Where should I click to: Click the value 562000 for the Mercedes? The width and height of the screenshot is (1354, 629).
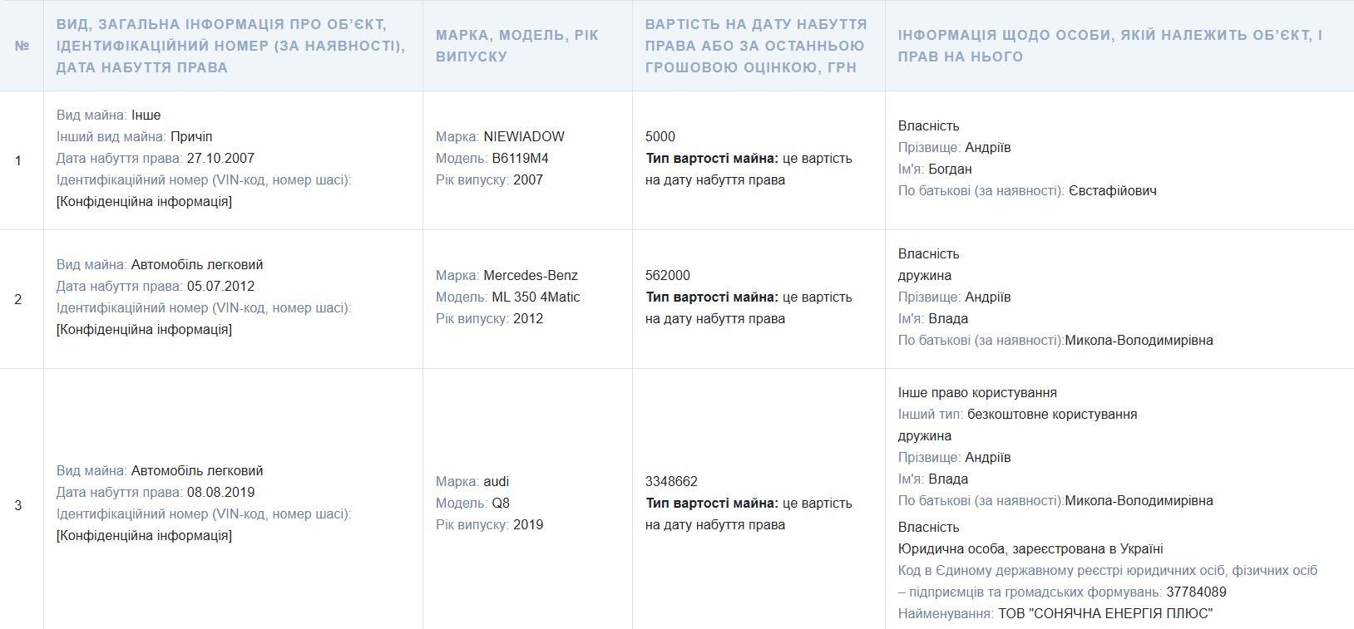point(668,275)
